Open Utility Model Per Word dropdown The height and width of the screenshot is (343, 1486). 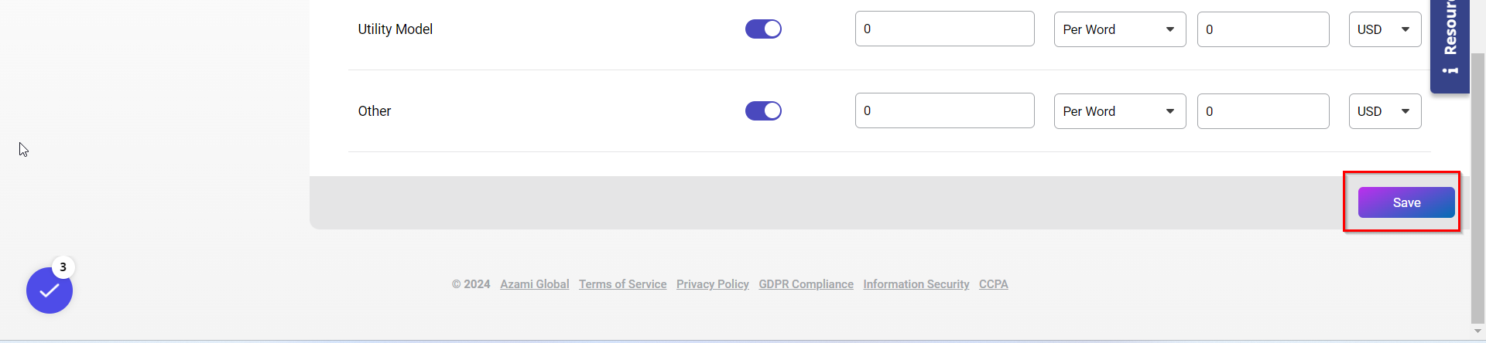click(1119, 29)
